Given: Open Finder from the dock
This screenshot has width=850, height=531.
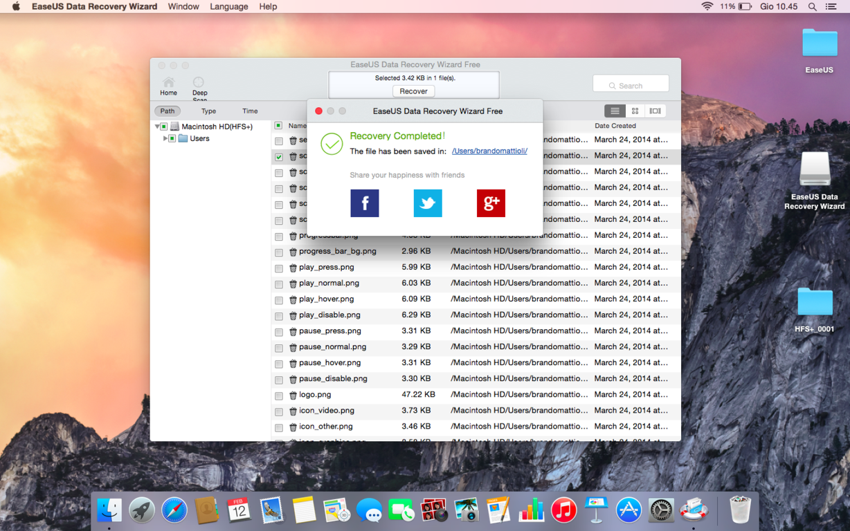Looking at the screenshot, I should [x=109, y=511].
